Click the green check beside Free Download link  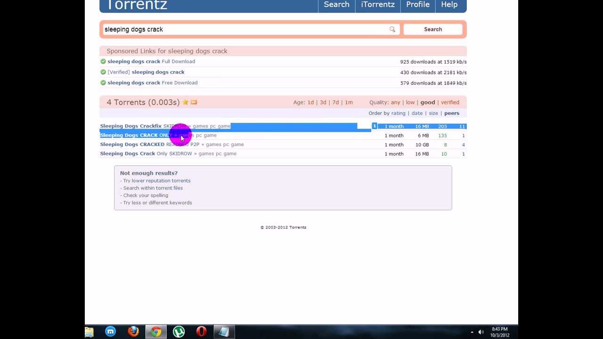(x=103, y=82)
